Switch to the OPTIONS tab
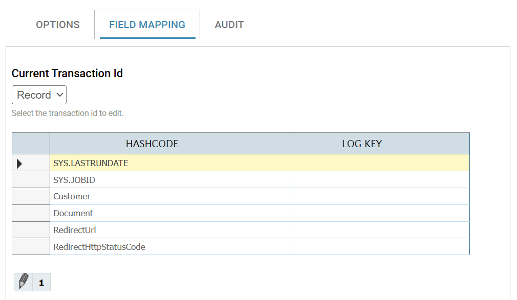The image size is (517, 300). pyautogui.click(x=58, y=25)
